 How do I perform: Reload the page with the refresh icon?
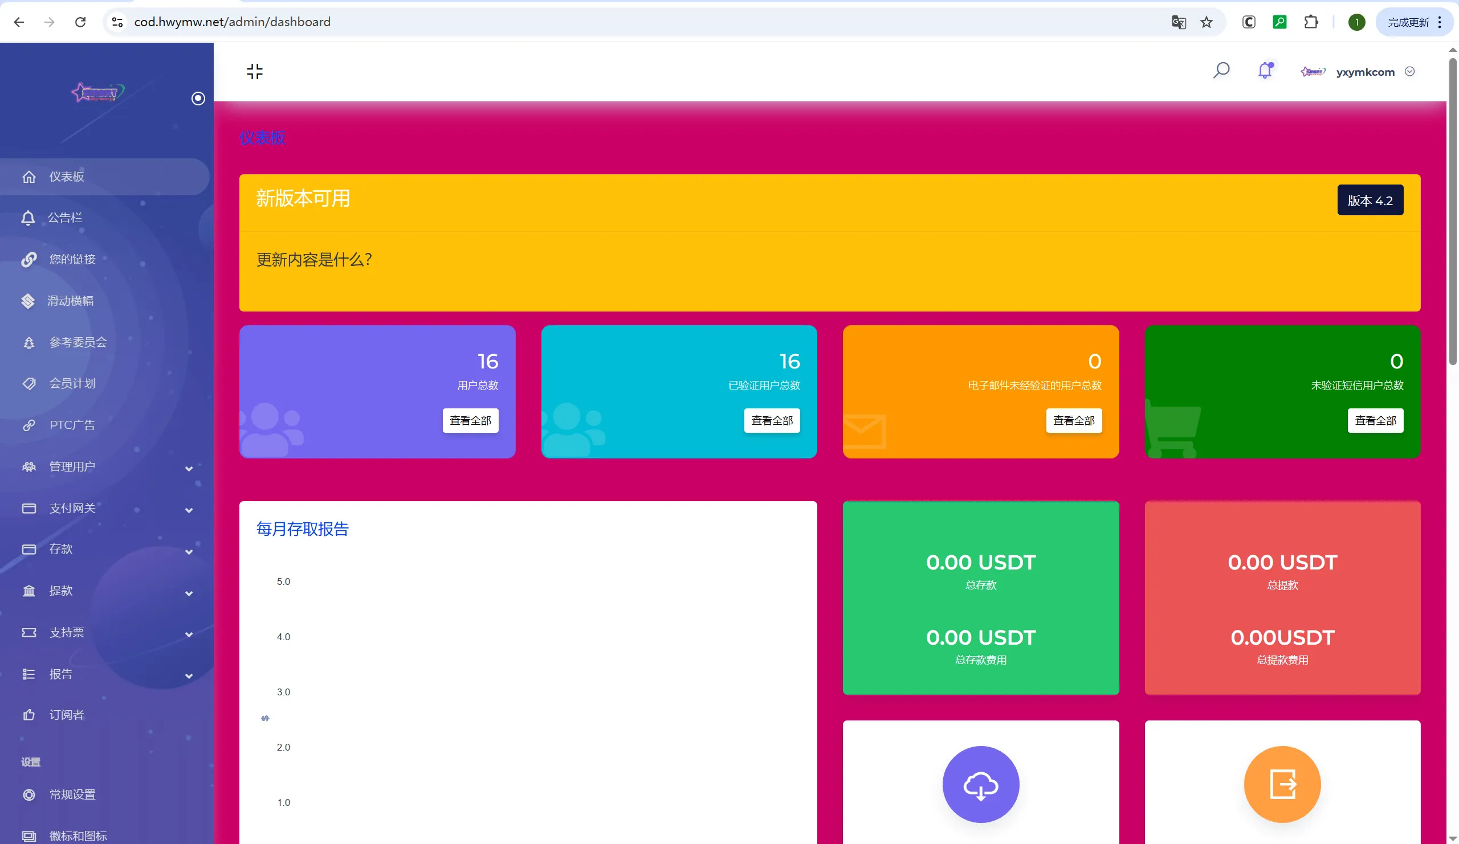pyautogui.click(x=80, y=22)
